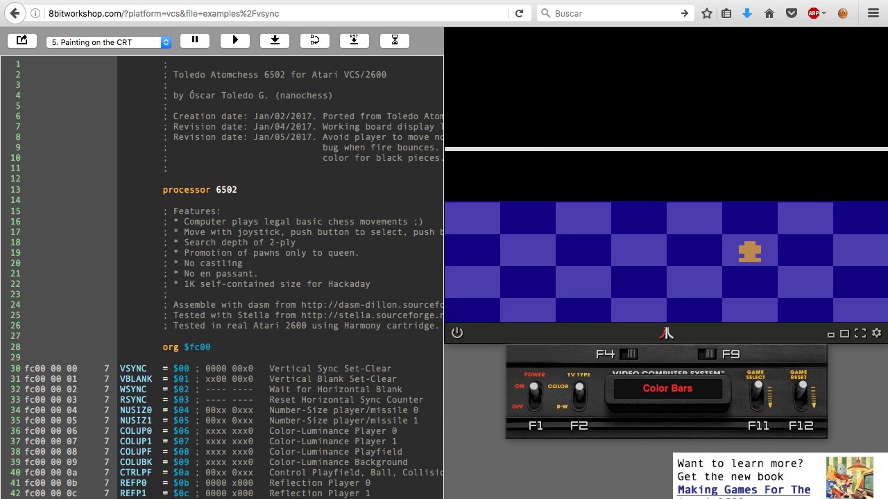Click the 8bitworkshop.com URL address field
Screen dimensions: 888x499
point(277,13)
